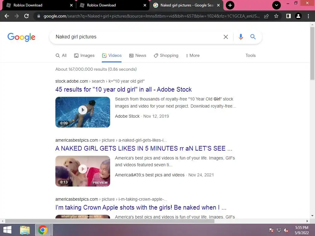The height and width of the screenshot is (236, 315).
Task: Open the clock showing 5:55 PM
Action: pos(301,230)
